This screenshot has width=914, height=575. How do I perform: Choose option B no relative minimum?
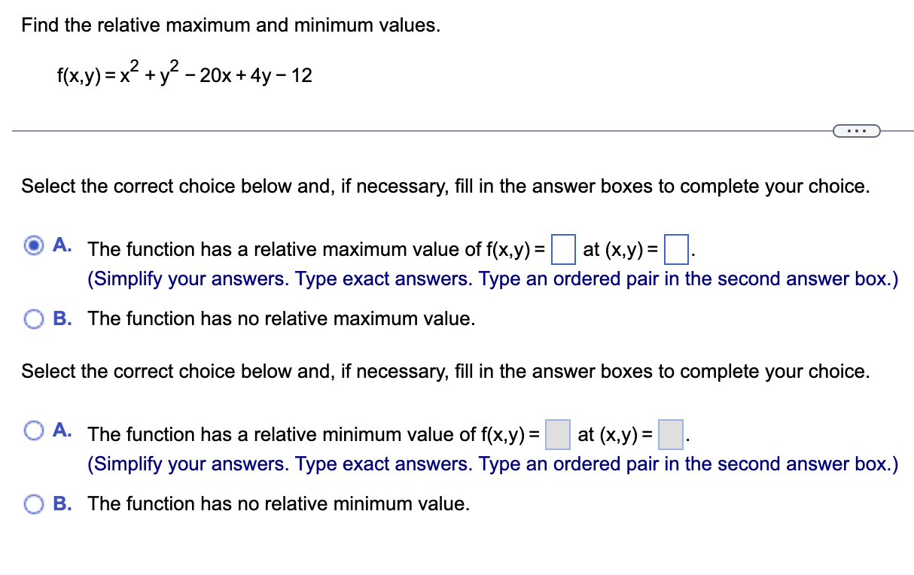(35, 504)
